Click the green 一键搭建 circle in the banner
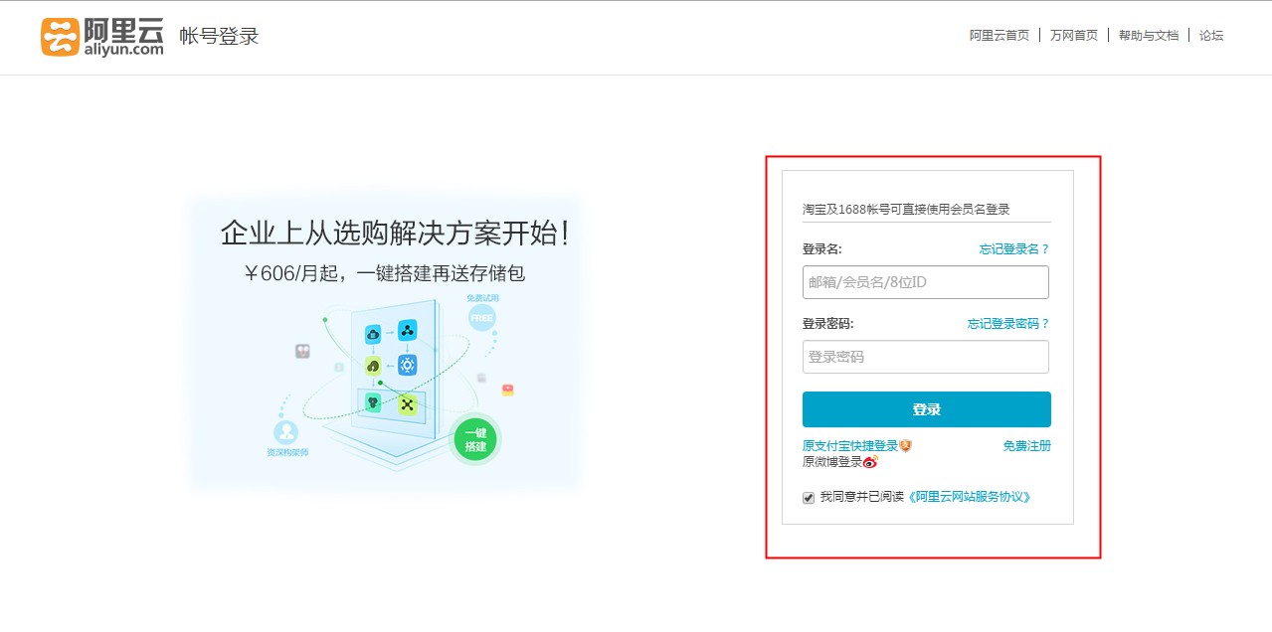Screen dimensions: 1272x632 pyautogui.click(x=475, y=440)
